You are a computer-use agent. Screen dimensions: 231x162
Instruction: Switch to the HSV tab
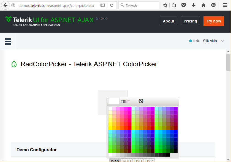[x=149, y=160]
